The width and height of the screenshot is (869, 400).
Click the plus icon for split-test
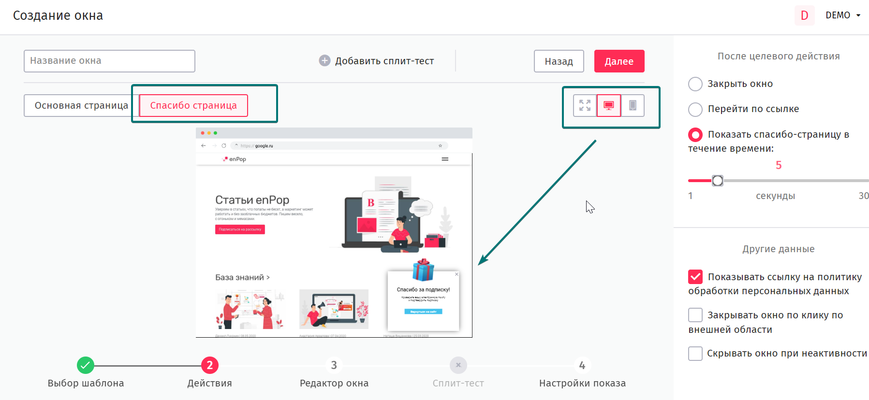tap(324, 61)
